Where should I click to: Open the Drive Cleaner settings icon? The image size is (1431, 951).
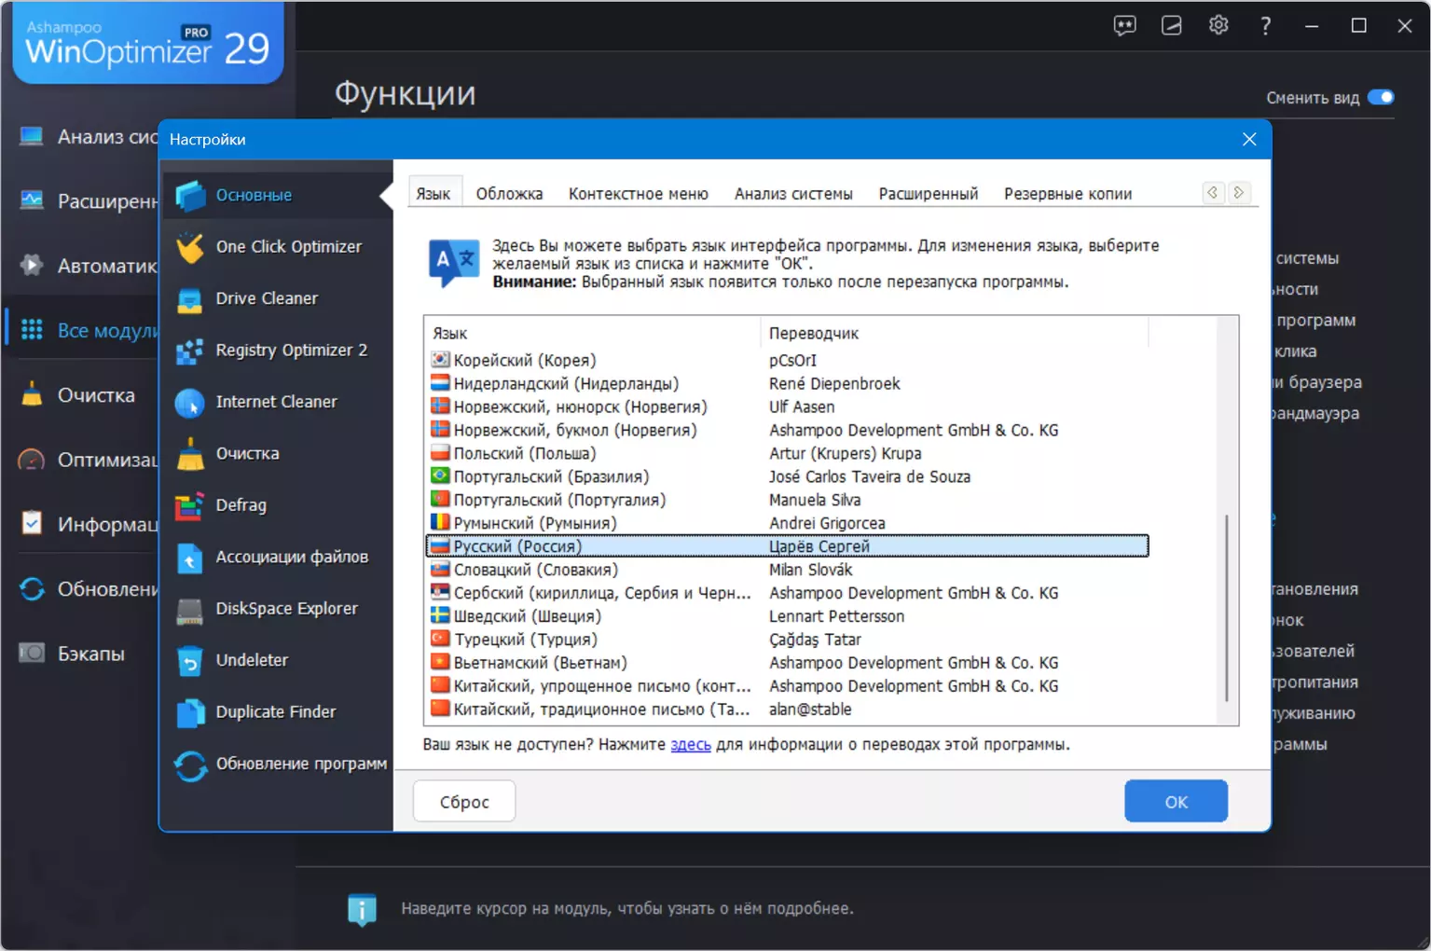pos(190,299)
